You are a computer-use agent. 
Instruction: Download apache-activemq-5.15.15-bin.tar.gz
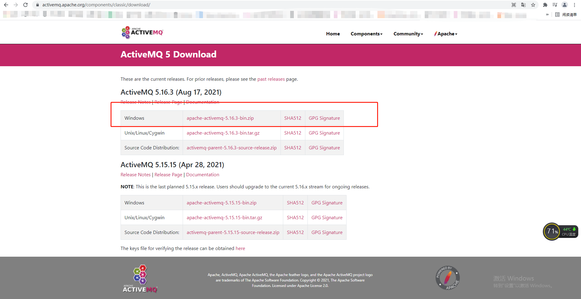click(x=224, y=218)
